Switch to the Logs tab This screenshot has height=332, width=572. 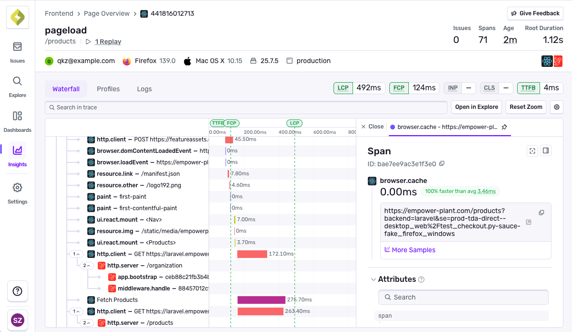144,88
